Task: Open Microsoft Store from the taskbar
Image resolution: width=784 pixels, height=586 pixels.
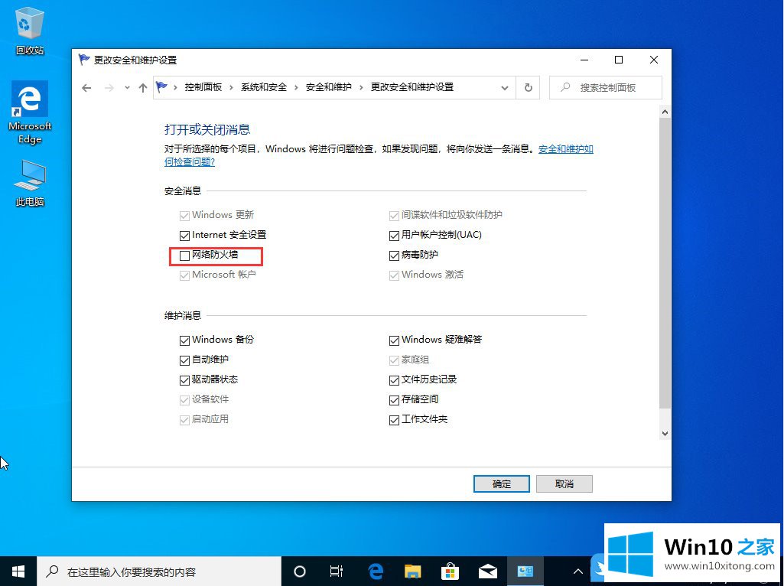Action: [x=450, y=571]
